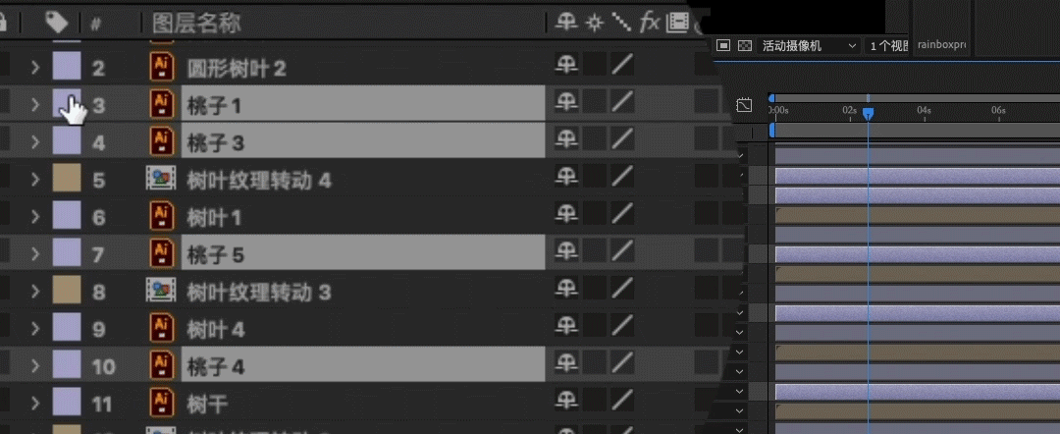Toggle the shy switch for 树干 layer
Viewport: 1060px width, 434px height.
pyautogui.click(x=566, y=403)
